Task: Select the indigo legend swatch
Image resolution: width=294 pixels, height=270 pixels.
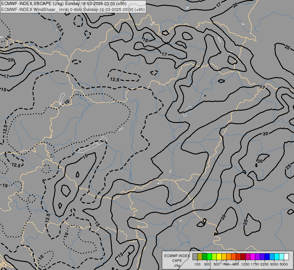Action: (x=262, y=256)
